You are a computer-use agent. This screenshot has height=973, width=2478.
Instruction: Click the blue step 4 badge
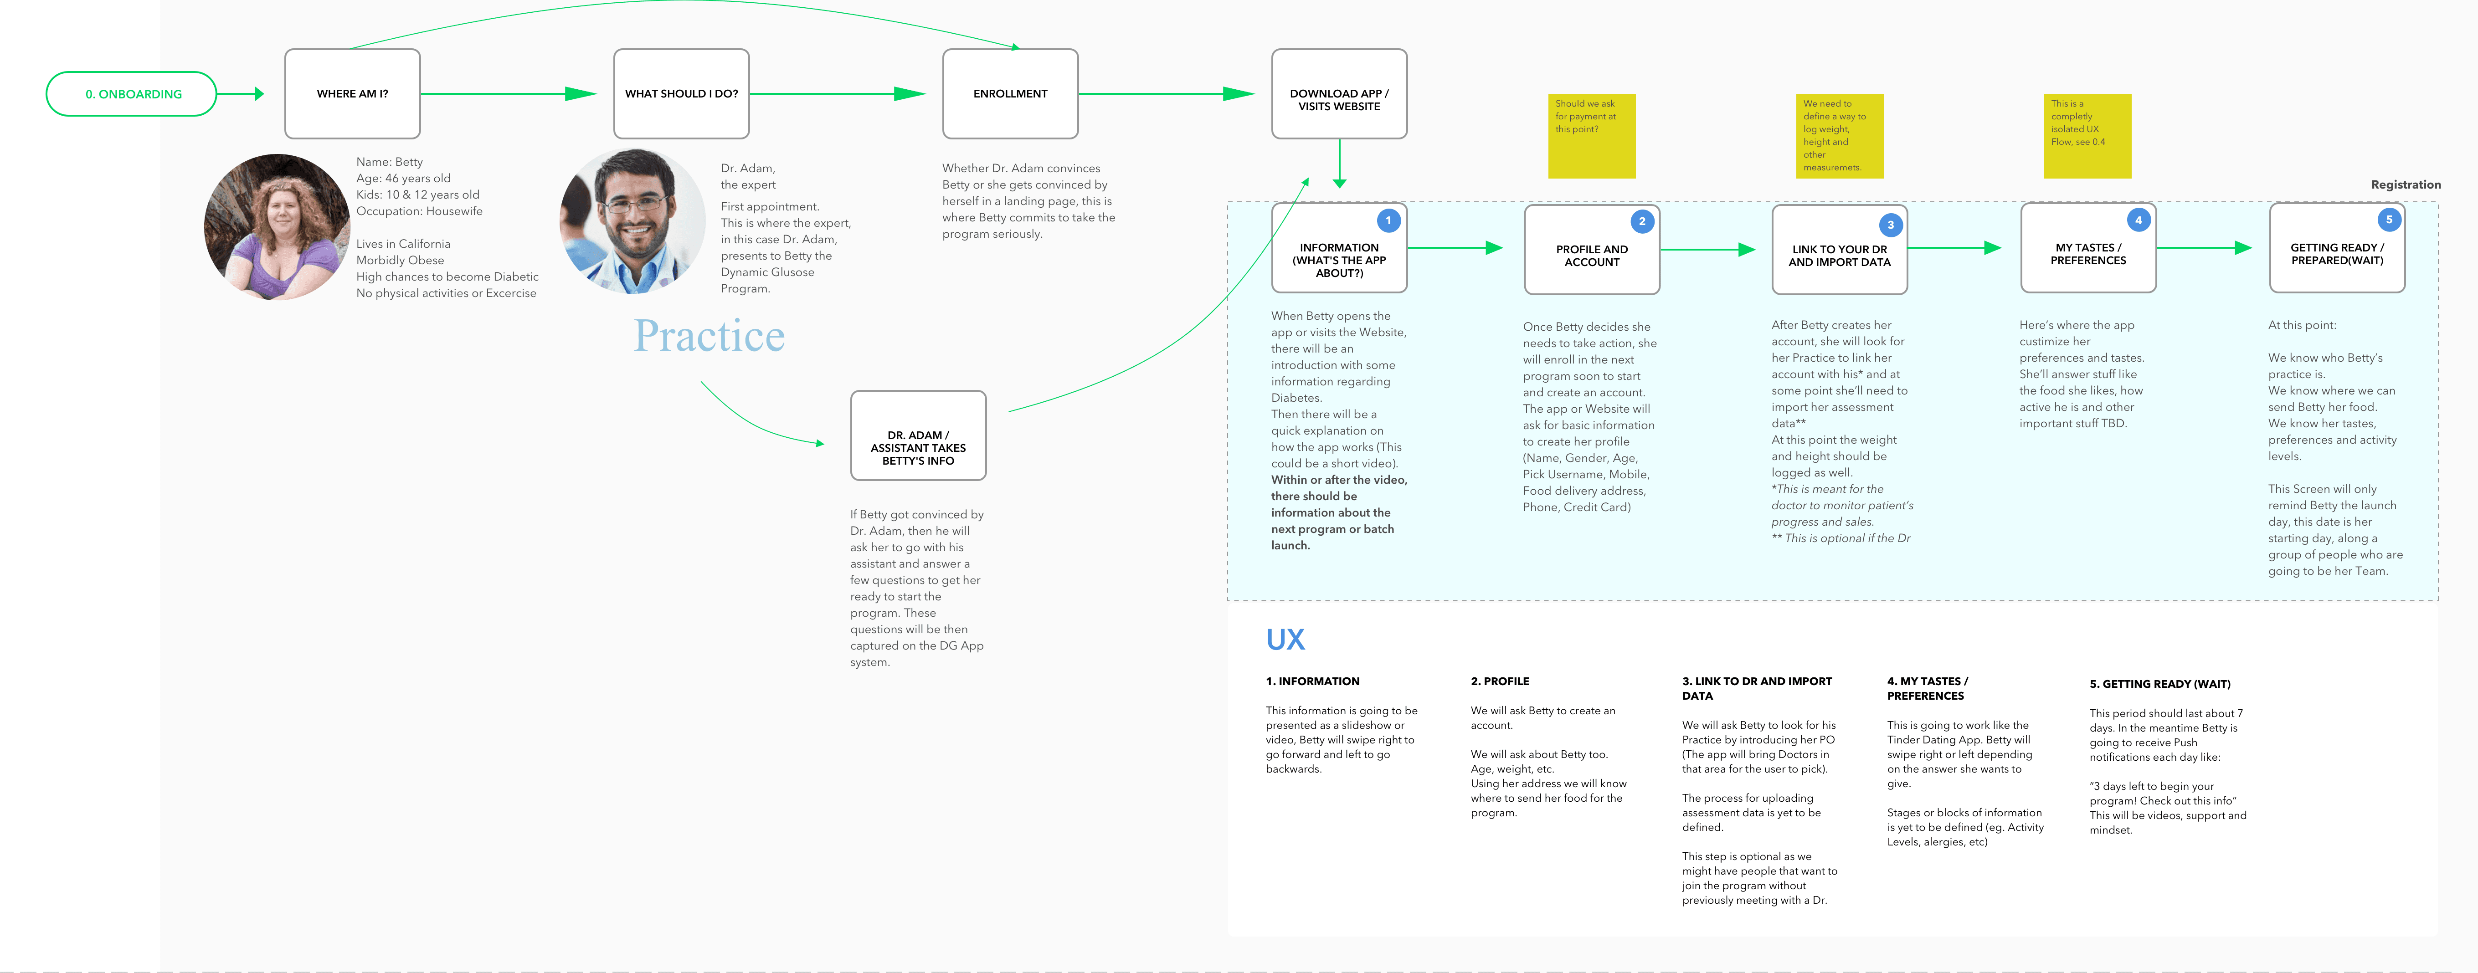pos(2139,220)
